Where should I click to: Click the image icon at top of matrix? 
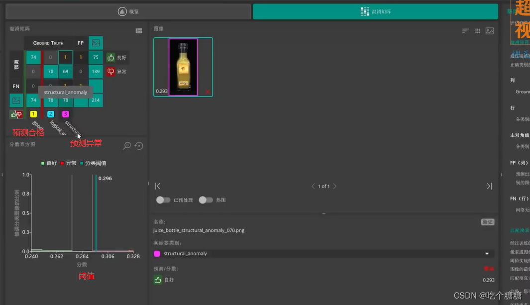point(96,43)
